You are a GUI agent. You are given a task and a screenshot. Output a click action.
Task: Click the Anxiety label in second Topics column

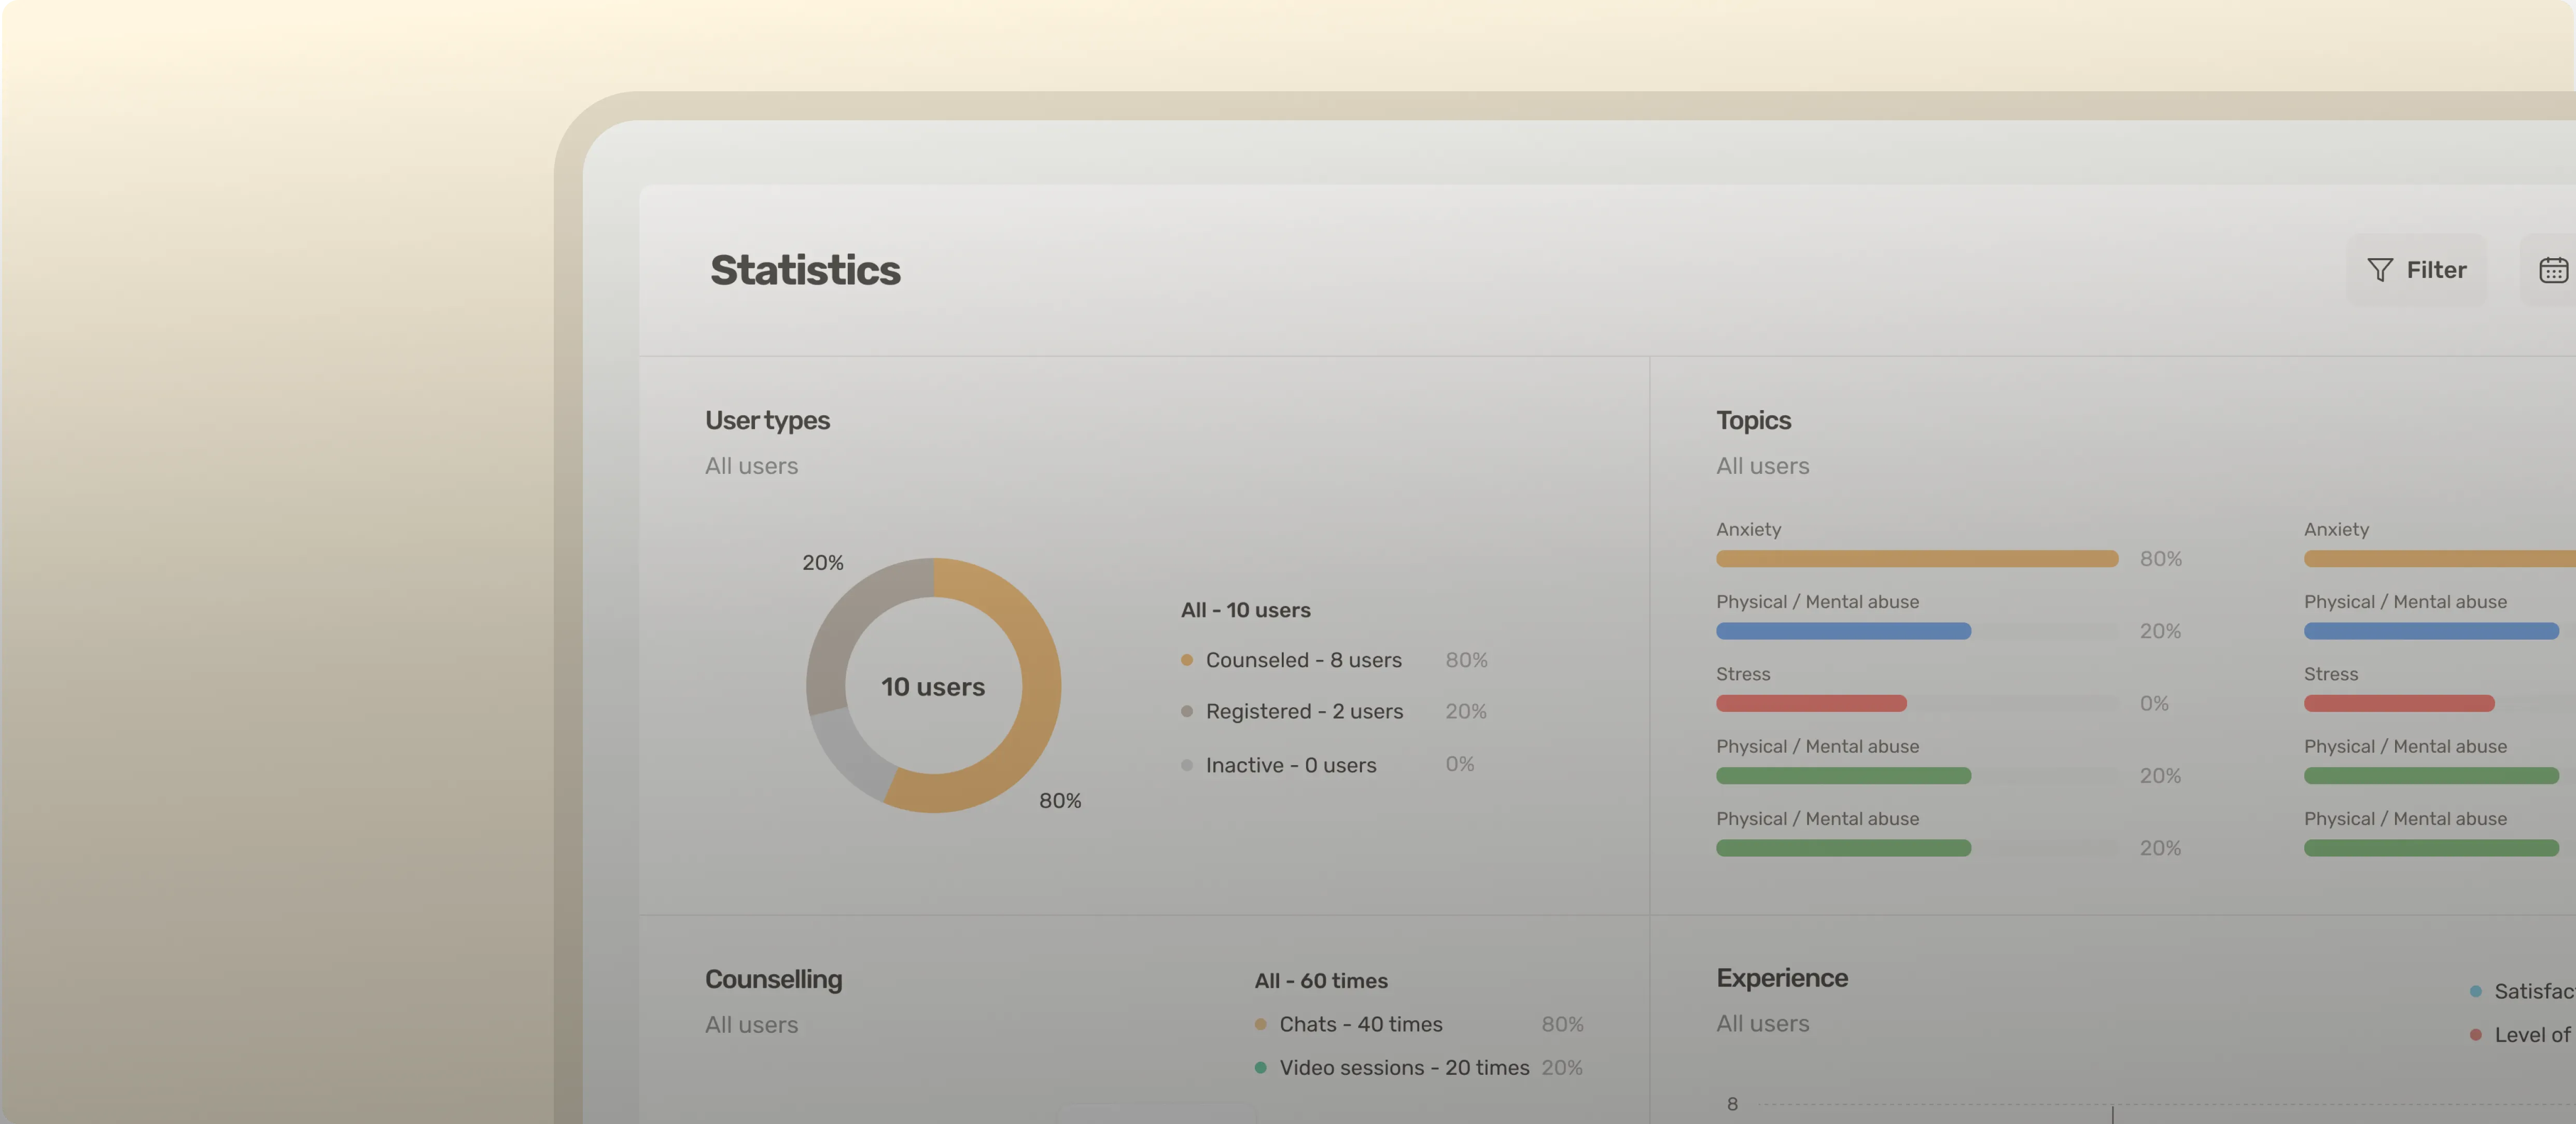point(2336,529)
